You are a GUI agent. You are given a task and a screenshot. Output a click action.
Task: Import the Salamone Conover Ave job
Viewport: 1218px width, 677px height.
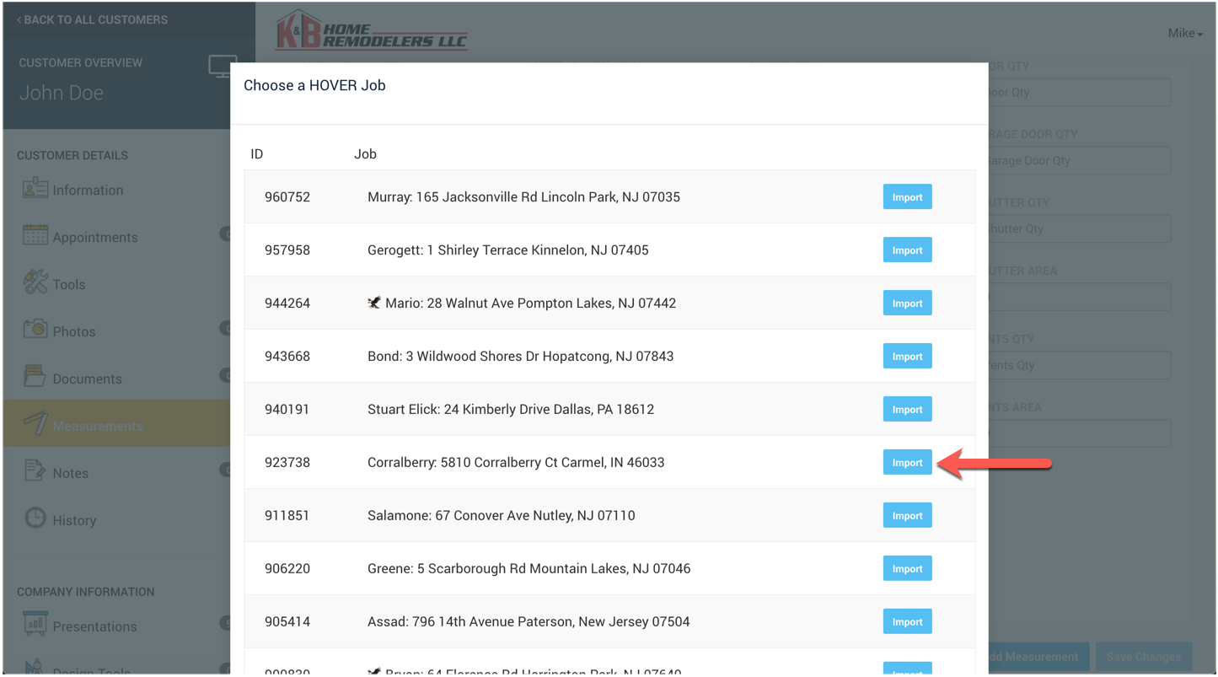tap(907, 516)
